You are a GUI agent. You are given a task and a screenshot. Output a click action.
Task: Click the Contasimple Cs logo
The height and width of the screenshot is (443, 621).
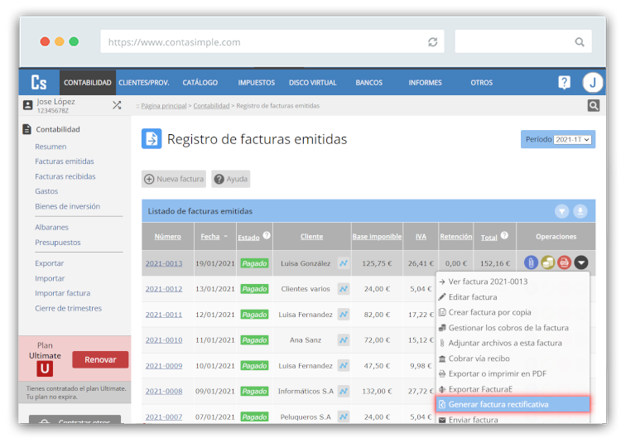(x=39, y=82)
